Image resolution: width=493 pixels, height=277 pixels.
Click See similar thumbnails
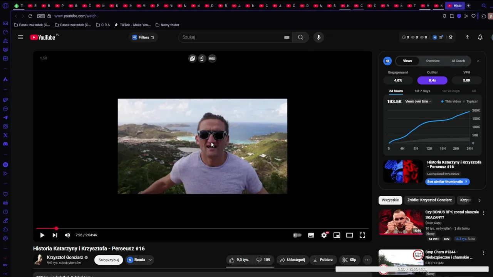click(448, 182)
